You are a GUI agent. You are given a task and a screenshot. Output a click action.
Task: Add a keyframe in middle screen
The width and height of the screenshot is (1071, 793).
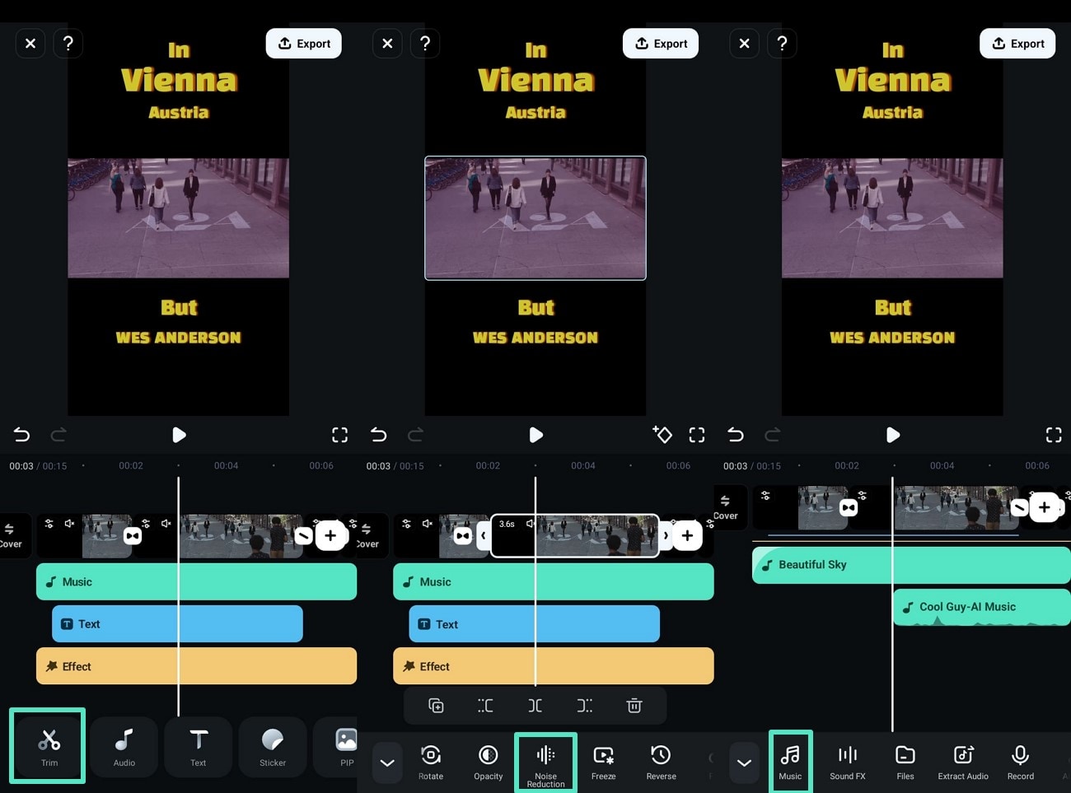(x=662, y=434)
